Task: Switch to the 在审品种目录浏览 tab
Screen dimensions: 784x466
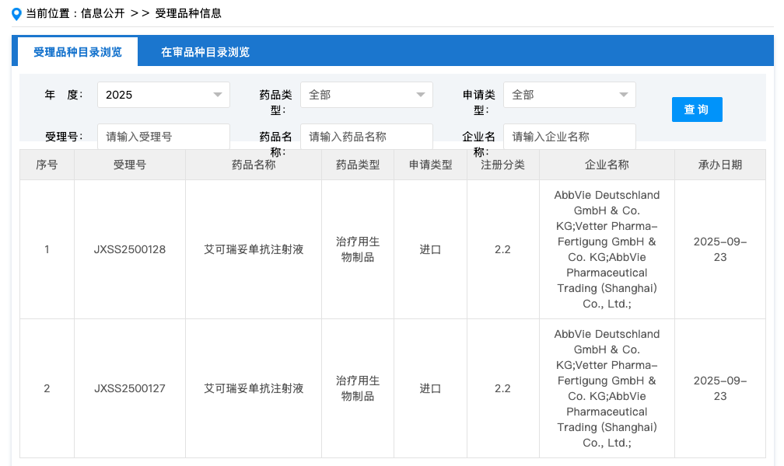Action: tap(205, 52)
